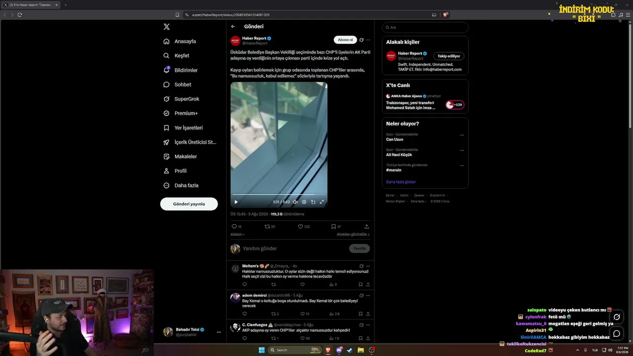Open the ANKA Haber Ajansı live card
This screenshot has width=633, height=356.
click(425, 102)
